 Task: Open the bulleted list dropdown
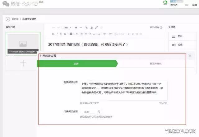point(123,34)
